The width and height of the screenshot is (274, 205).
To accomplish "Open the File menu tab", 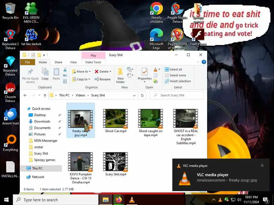I will tap(28, 62).
